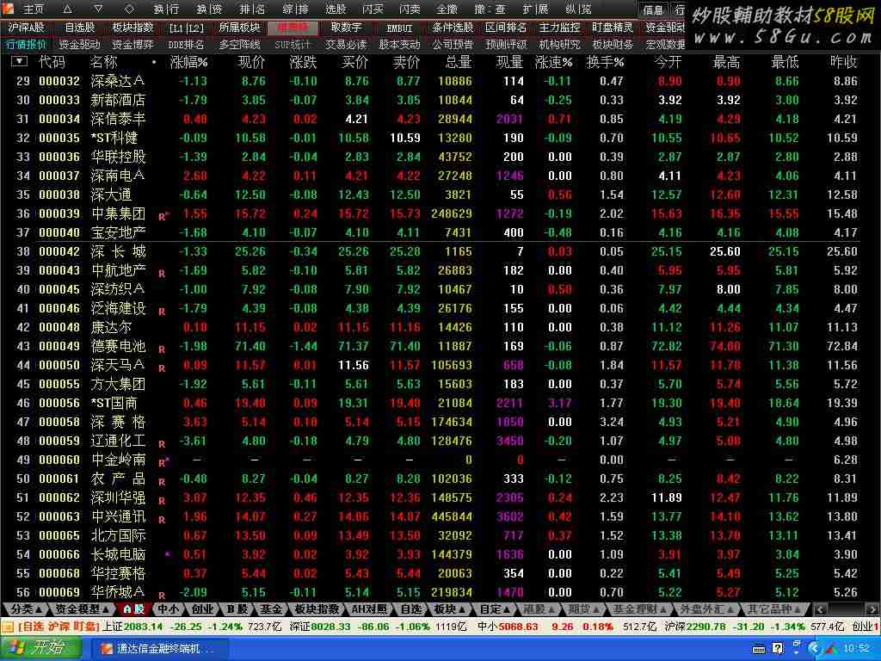
Task: Click right scroll arrow beside bottom tabs
Action: click(872, 609)
